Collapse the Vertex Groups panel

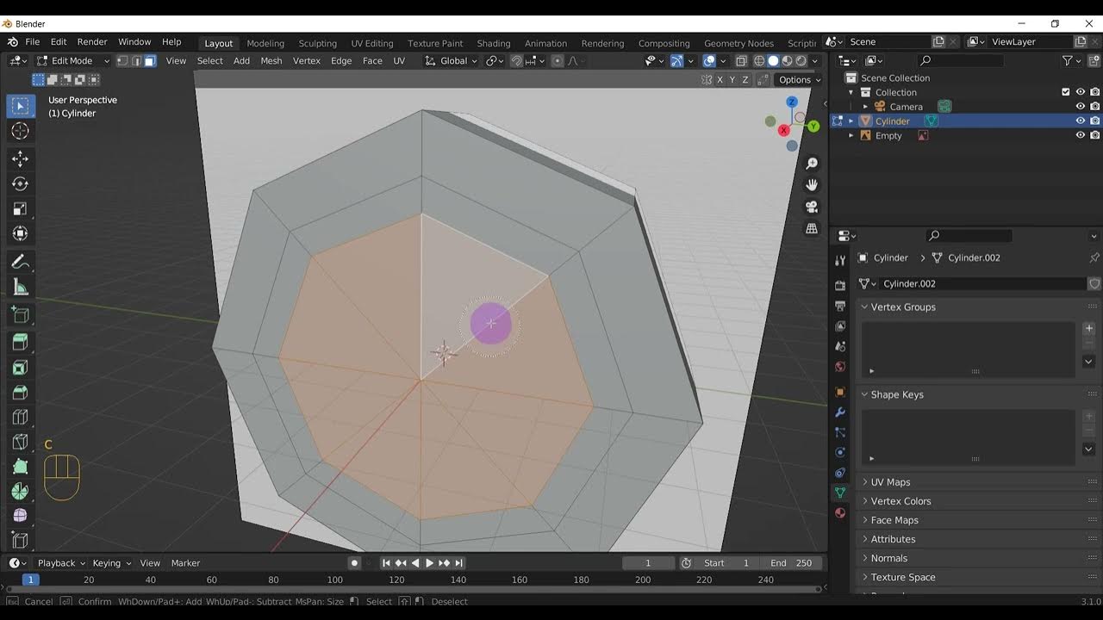point(902,307)
